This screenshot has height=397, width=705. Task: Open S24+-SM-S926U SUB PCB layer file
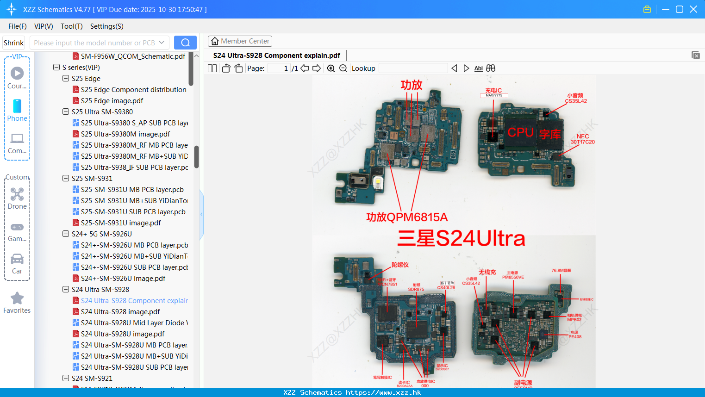[131, 267]
